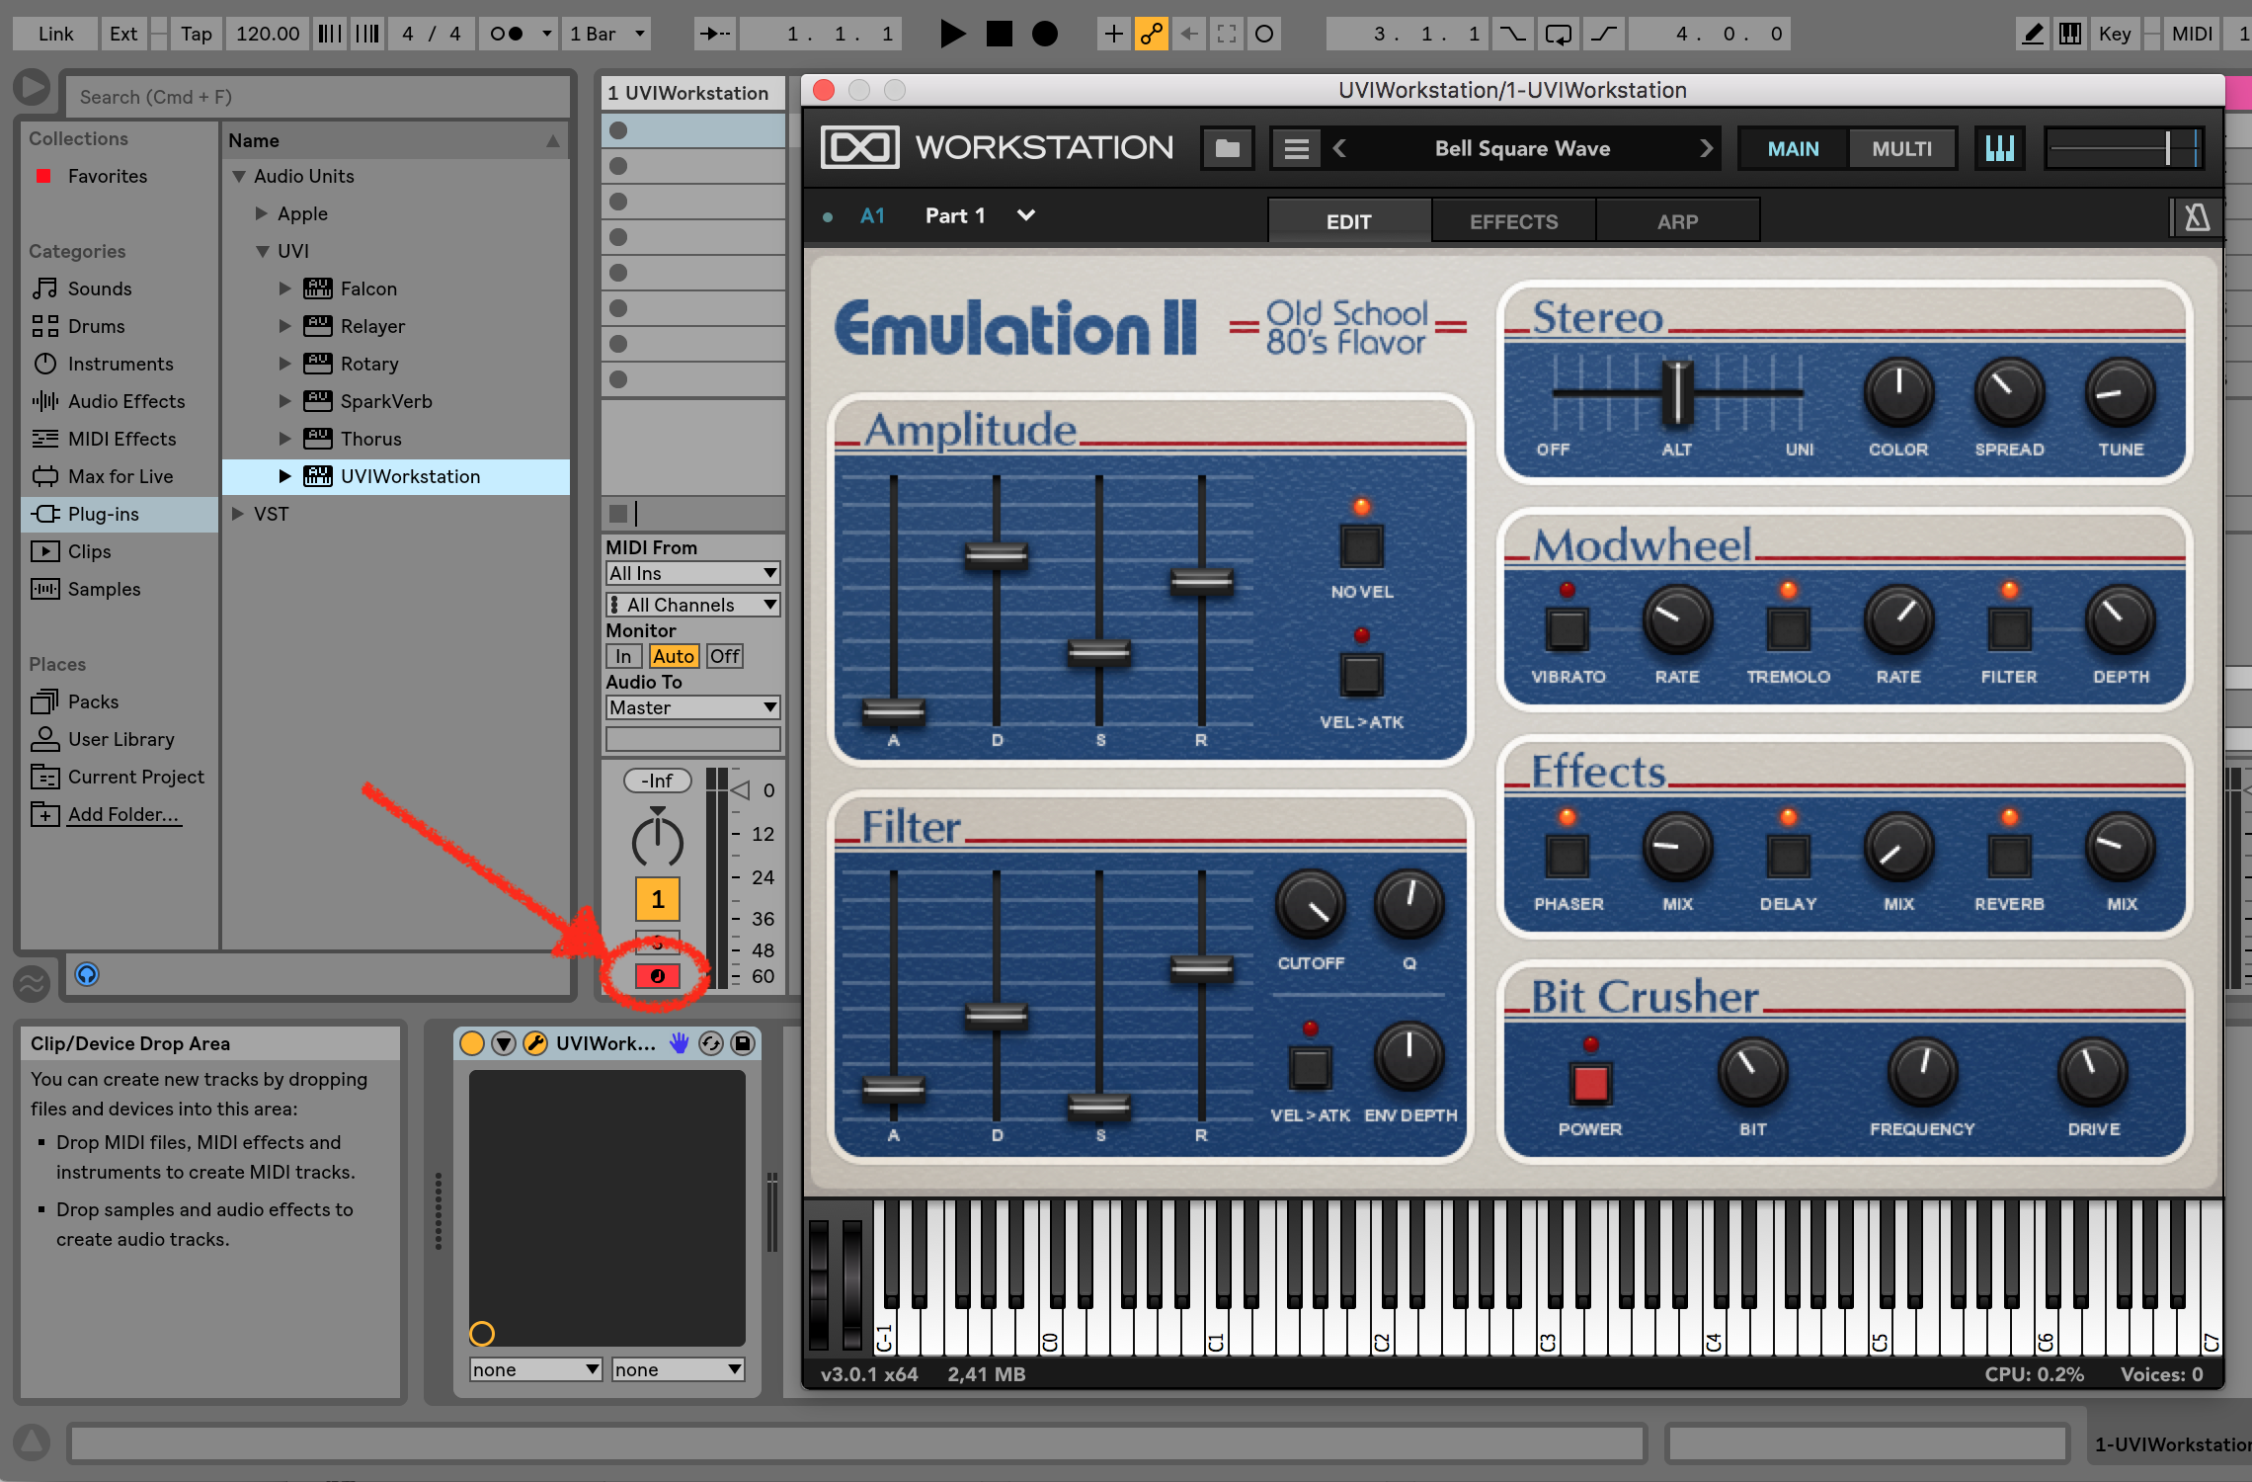
Task: Toggle the browser show/hide arrow
Action: [32, 87]
